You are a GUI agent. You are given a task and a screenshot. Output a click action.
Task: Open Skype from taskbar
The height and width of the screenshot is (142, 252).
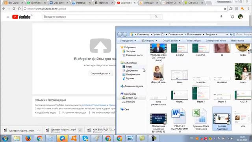pyautogui.click(x=85, y=138)
